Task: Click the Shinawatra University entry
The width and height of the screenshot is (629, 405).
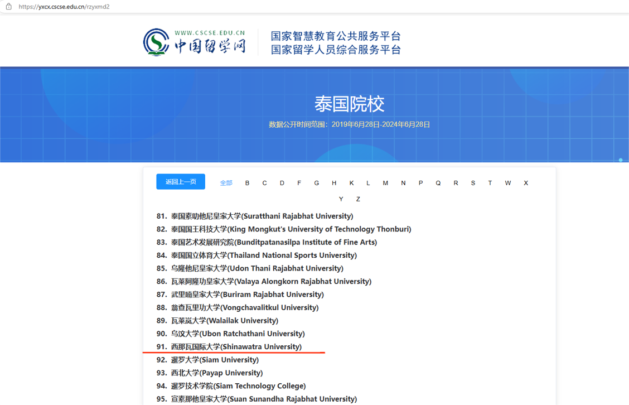Action: pos(229,347)
